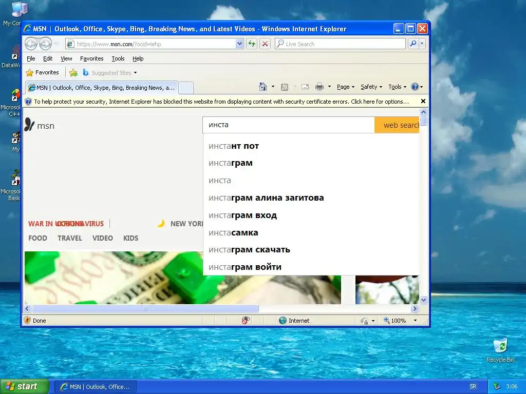Image resolution: width=526 pixels, height=394 pixels.
Task: Click the Add to Favorites Bar icon
Action: pyautogui.click(x=73, y=73)
